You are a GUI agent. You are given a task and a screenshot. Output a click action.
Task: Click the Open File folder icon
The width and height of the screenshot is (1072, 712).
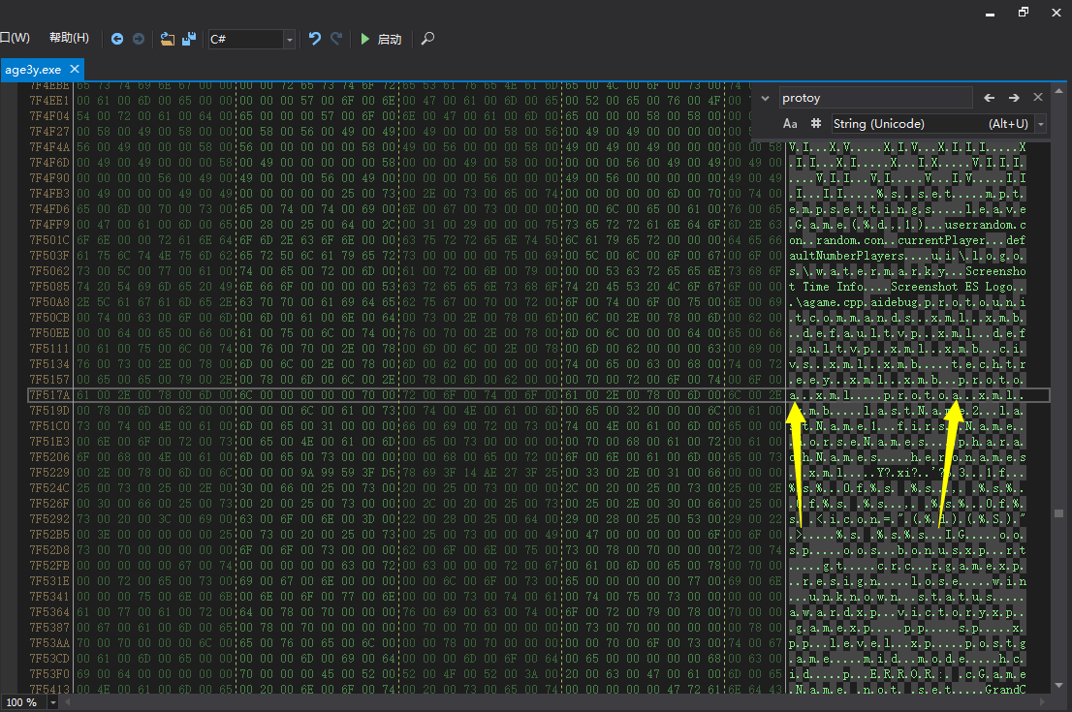168,39
